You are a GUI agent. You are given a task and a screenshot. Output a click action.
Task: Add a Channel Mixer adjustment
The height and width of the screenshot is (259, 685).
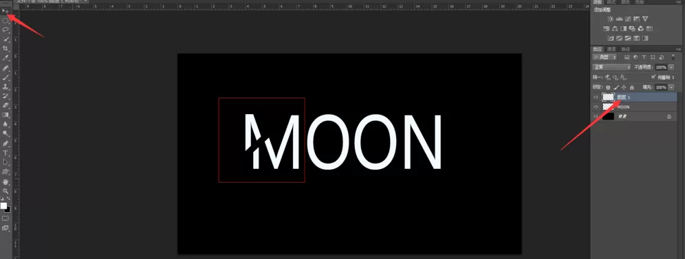(x=640, y=29)
